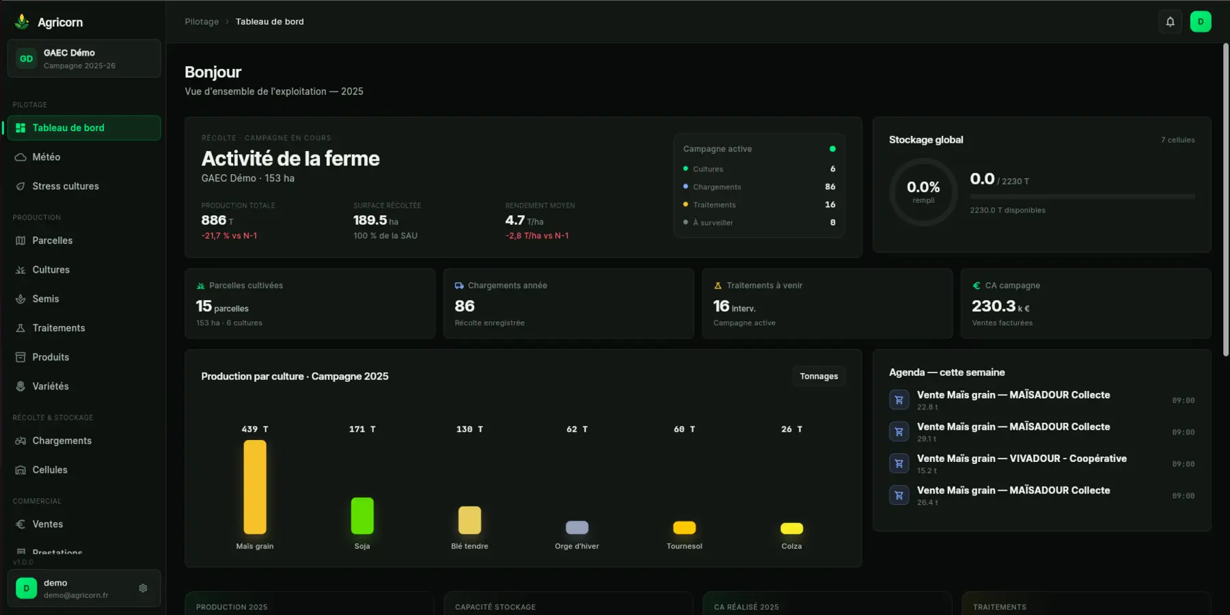Screen dimensions: 1230x615
Task: Click the Maïs grain orange bar
Action: coord(255,487)
